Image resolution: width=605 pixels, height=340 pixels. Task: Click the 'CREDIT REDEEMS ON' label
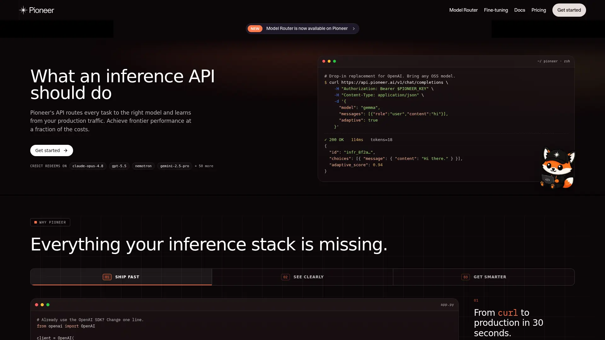49,166
